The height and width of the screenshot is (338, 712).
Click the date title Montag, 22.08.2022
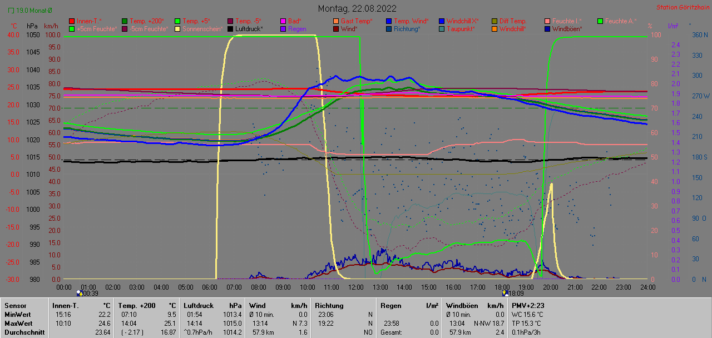(357, 8)
